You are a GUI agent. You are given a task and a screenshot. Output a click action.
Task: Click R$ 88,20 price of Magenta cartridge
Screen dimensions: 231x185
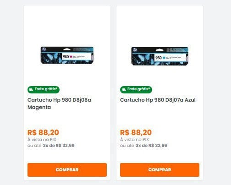43,132
